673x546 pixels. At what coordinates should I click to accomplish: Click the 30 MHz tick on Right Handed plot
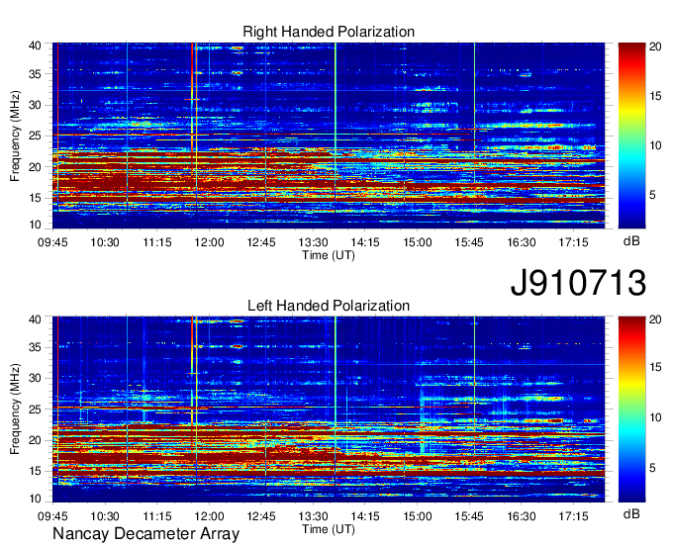point(35,105)
